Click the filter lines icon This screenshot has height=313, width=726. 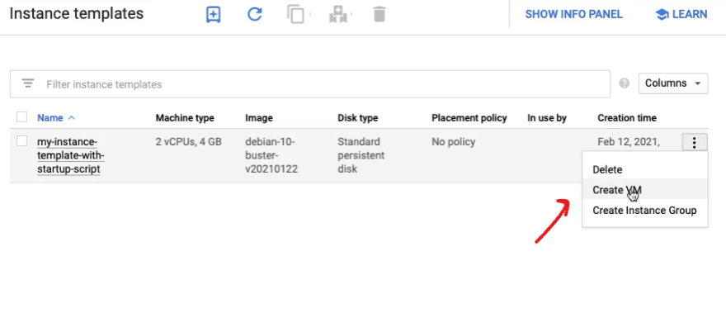[28, 84]
